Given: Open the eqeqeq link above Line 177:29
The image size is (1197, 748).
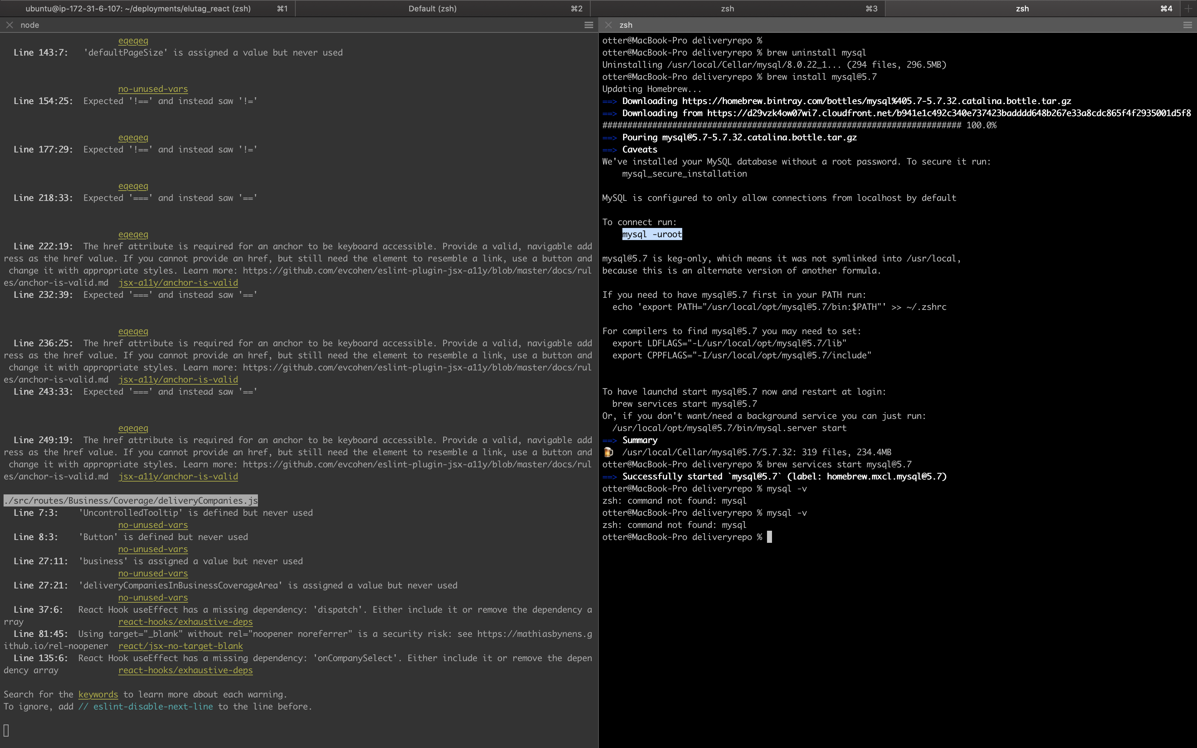Looking at the screenshot, I should 133,137.
